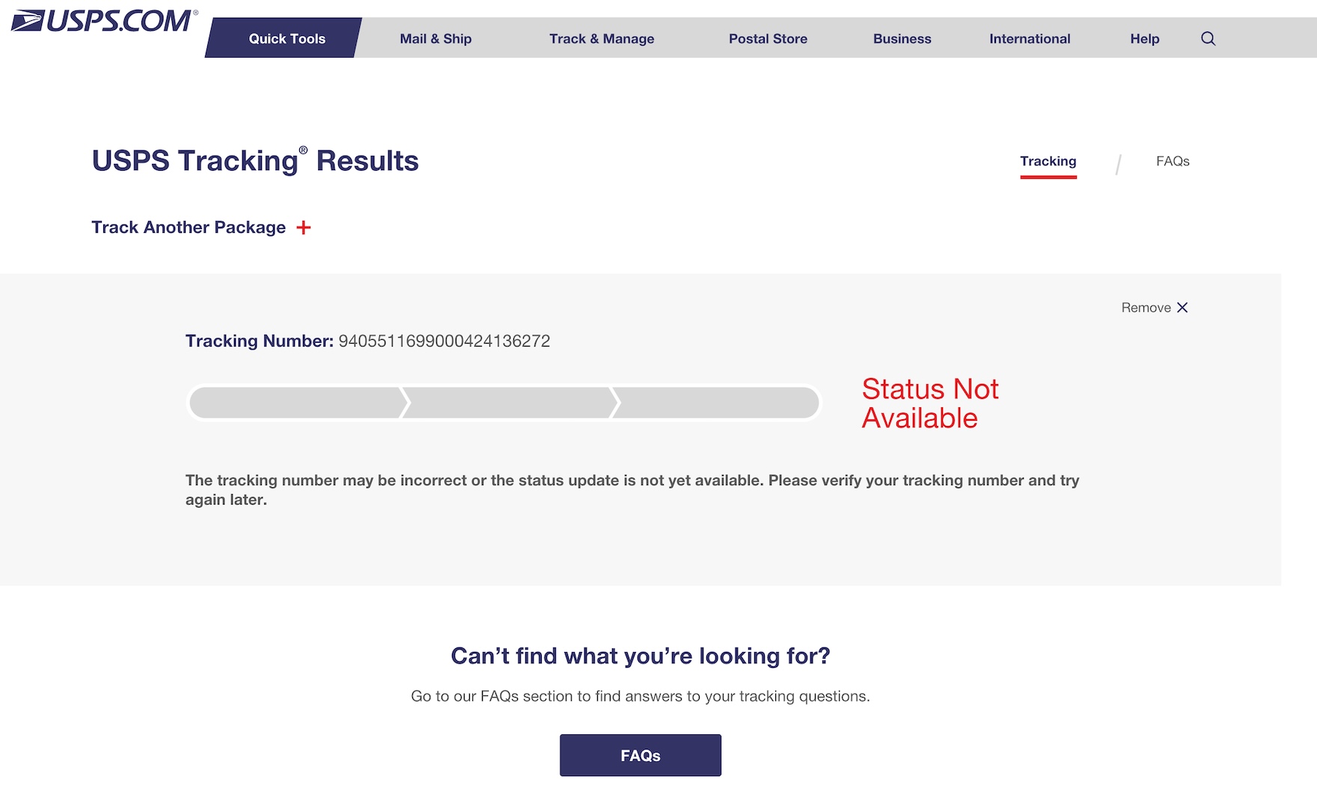Image resolution: width=1317 pixels, height=789 pixels.
Task: Click the X icon next to Remove
Action: point(1182,308)
